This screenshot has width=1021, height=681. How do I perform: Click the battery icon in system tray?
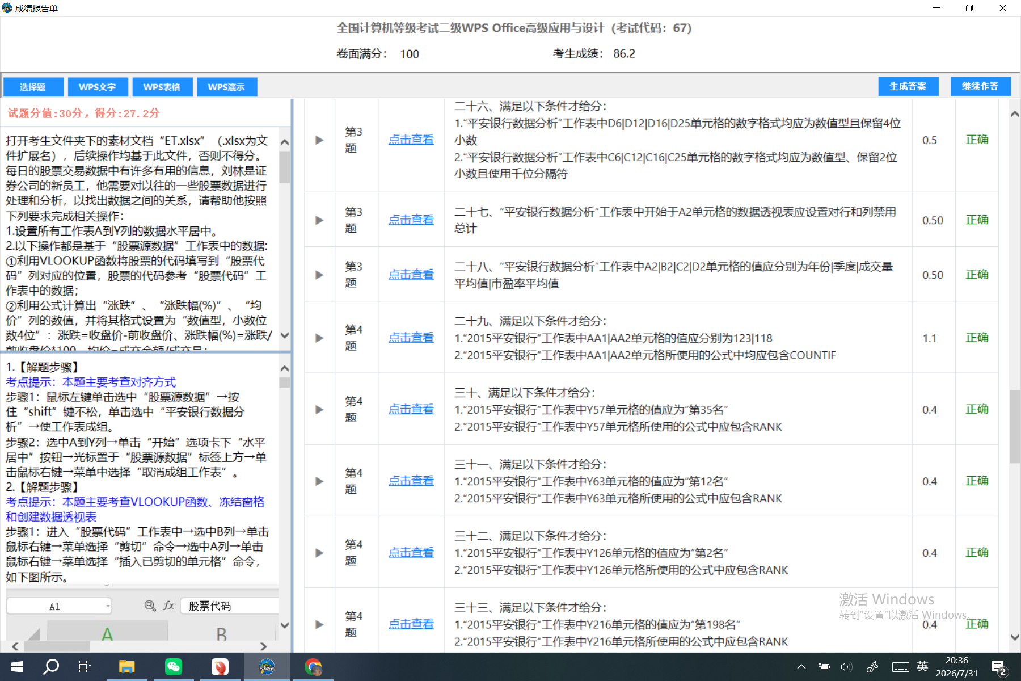coord(824,667)
